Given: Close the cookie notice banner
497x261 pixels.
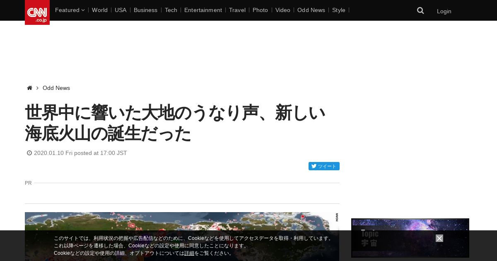Looking at the screenshot, I should click(439, 238).
